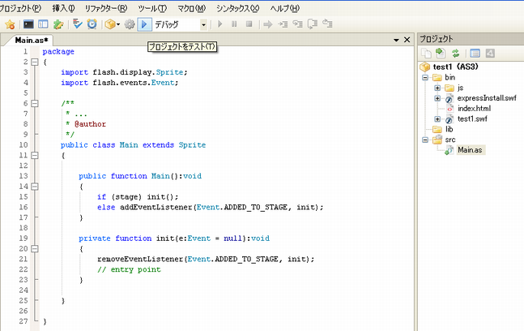Click the Flash icon beside test1.swf

click(x=449, y=119)
